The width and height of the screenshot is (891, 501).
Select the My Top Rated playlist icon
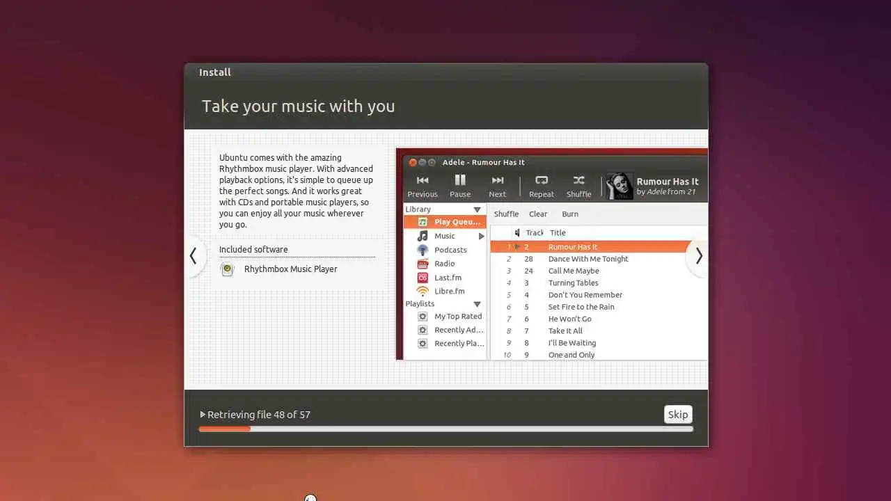423,317
